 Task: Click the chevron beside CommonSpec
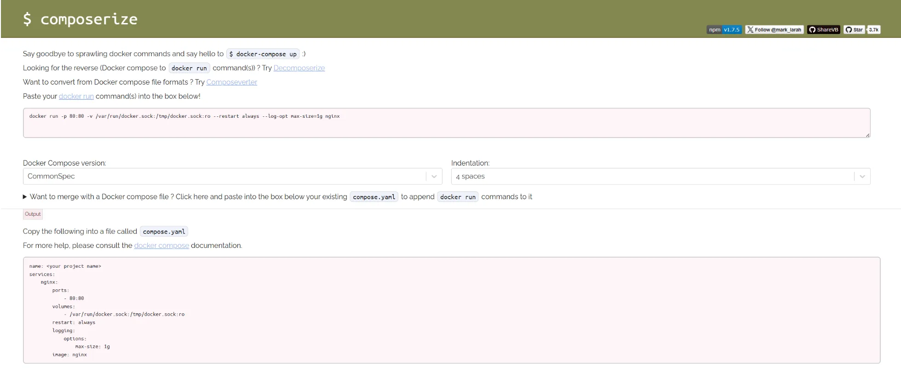434,177
